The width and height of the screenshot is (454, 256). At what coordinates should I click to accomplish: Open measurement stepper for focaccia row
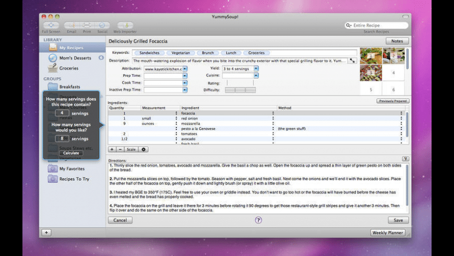point(176,113)
